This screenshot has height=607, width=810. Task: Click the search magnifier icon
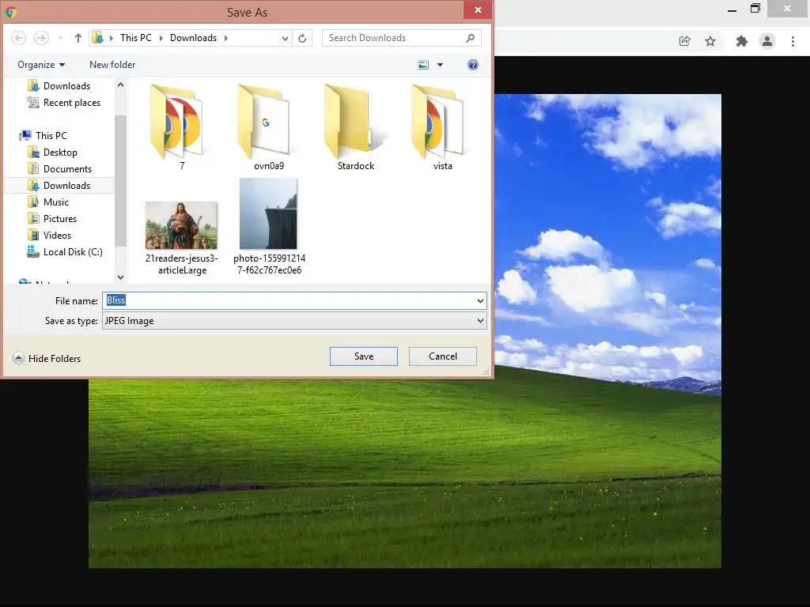click(x=470, y=38)
